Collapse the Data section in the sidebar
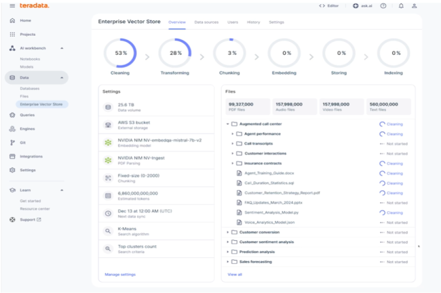The height and width of the screenshot is (293, 441). (x=62, y=78)
